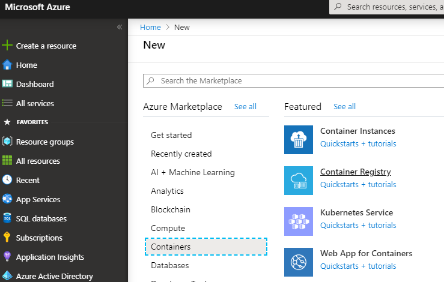
Task: Collapse the sidebar with double chevron
Action: (x=120, y=27)
